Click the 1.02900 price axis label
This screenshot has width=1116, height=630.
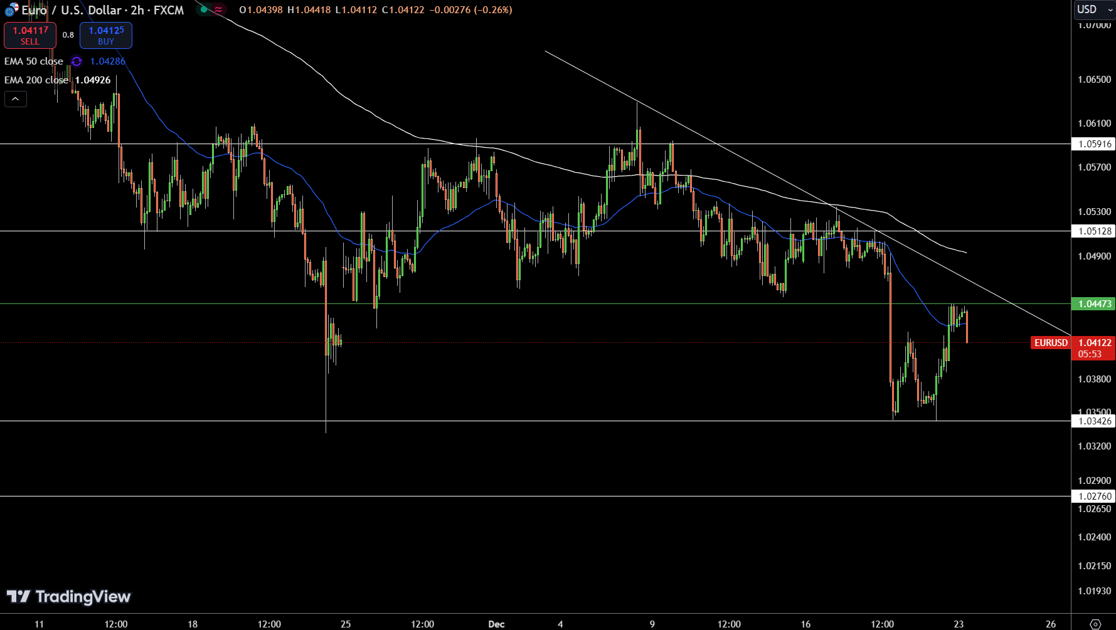1094,481
